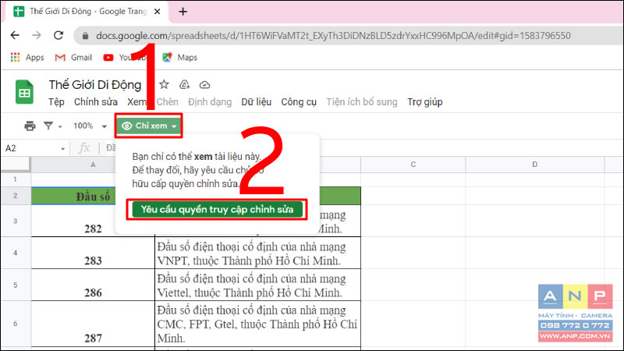The width and height of the screenshot is (624, 351).
Task: Click the browser address bar URL
Action: point(333,36)
